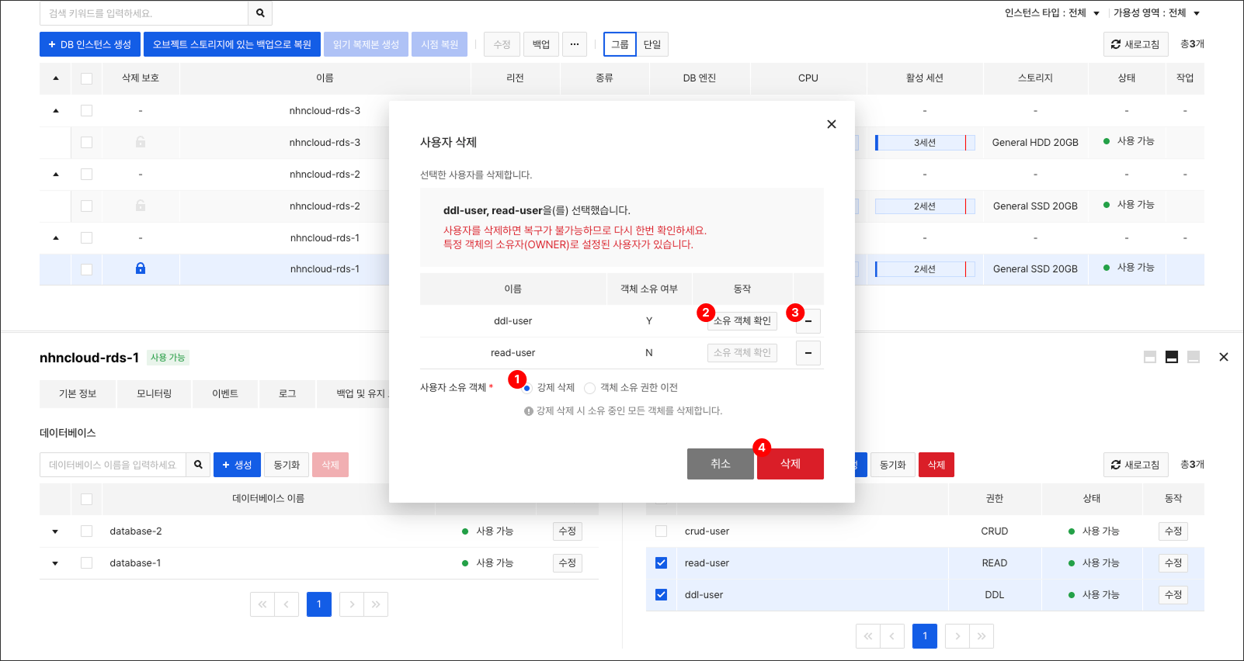The width and height of the screenshot is (1244, 661).
Task: Collapse the nhncloud-rds-1 group
Action: click(55, 237)
